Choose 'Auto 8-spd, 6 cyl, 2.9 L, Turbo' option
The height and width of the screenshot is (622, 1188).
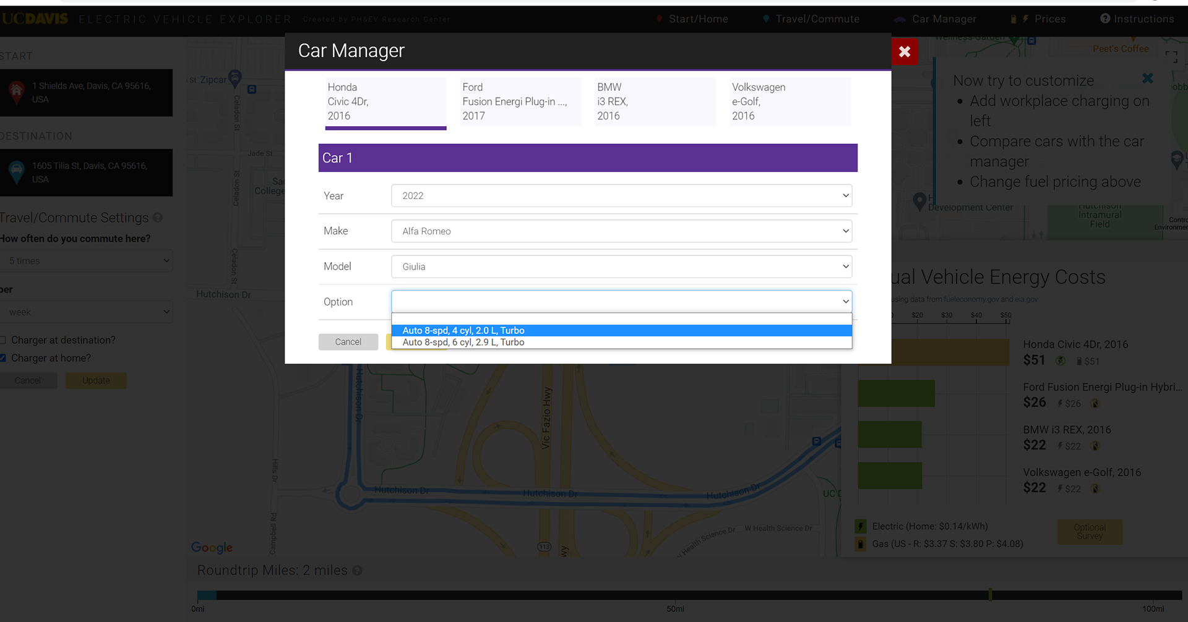click(x=621, y=343)
